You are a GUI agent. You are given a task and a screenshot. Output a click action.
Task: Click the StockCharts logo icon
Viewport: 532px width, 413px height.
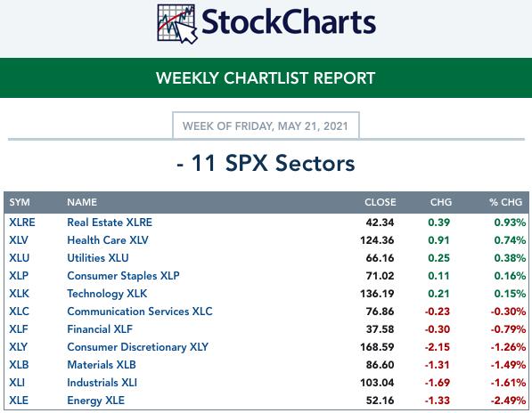coord(177,24)
